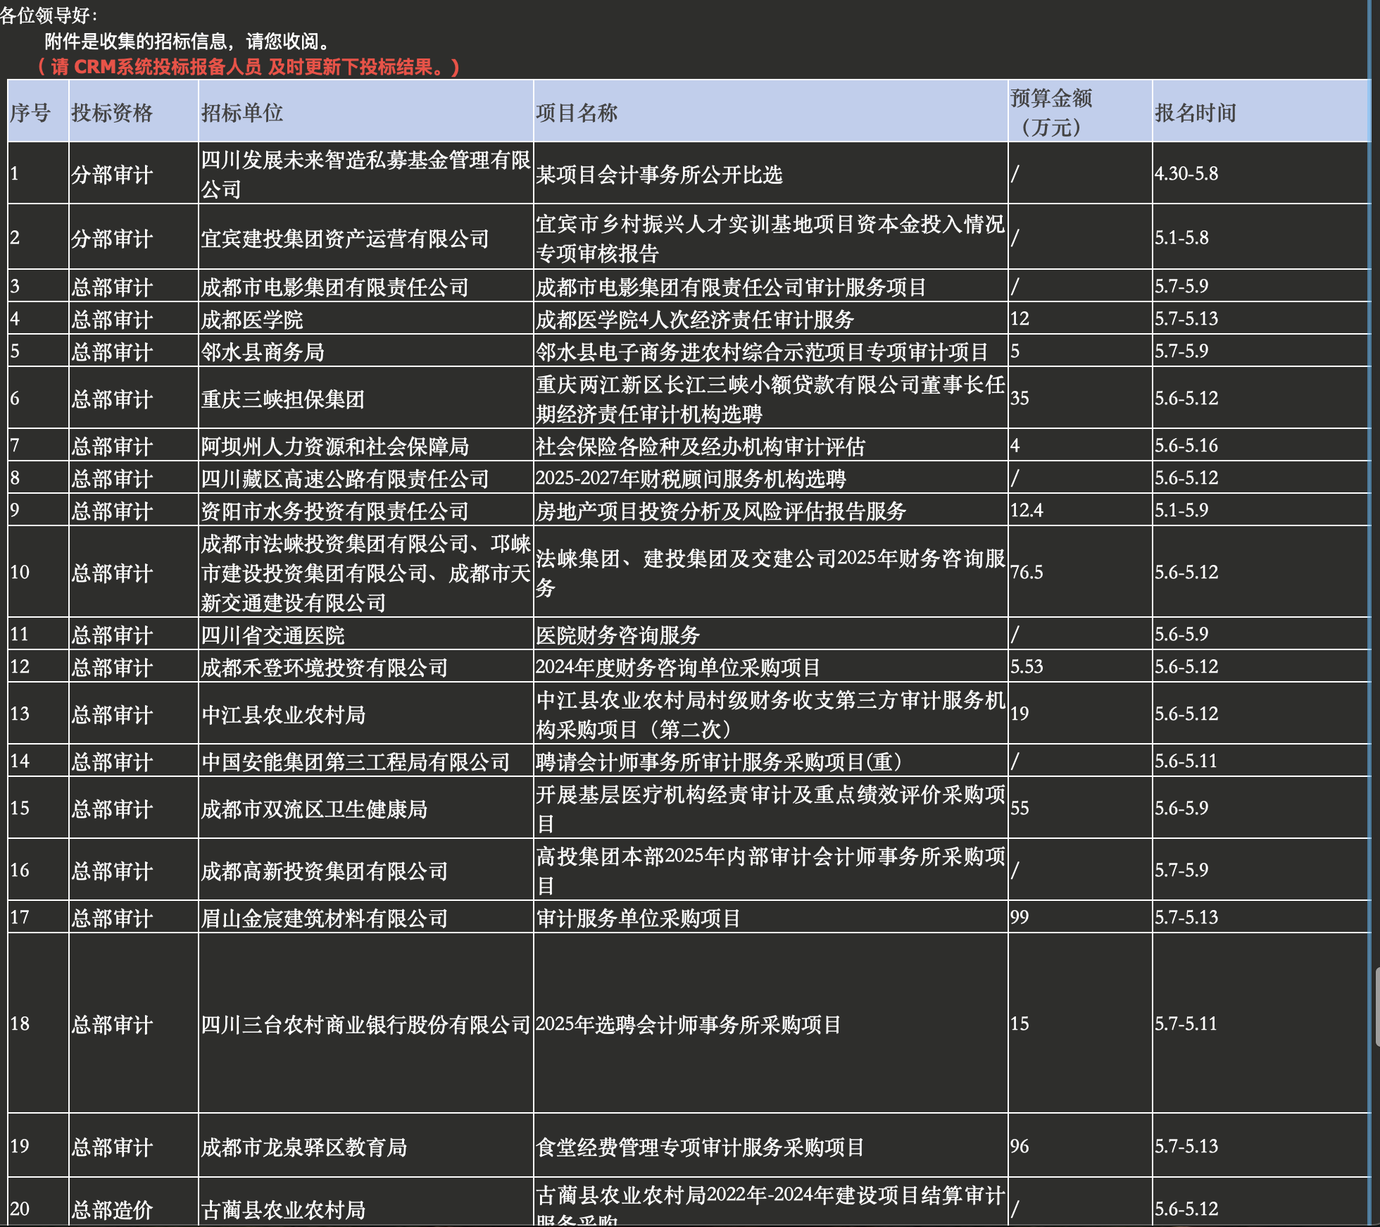
Task: Click the 预算金额（万元） column header
Action: click(1080, 111)
